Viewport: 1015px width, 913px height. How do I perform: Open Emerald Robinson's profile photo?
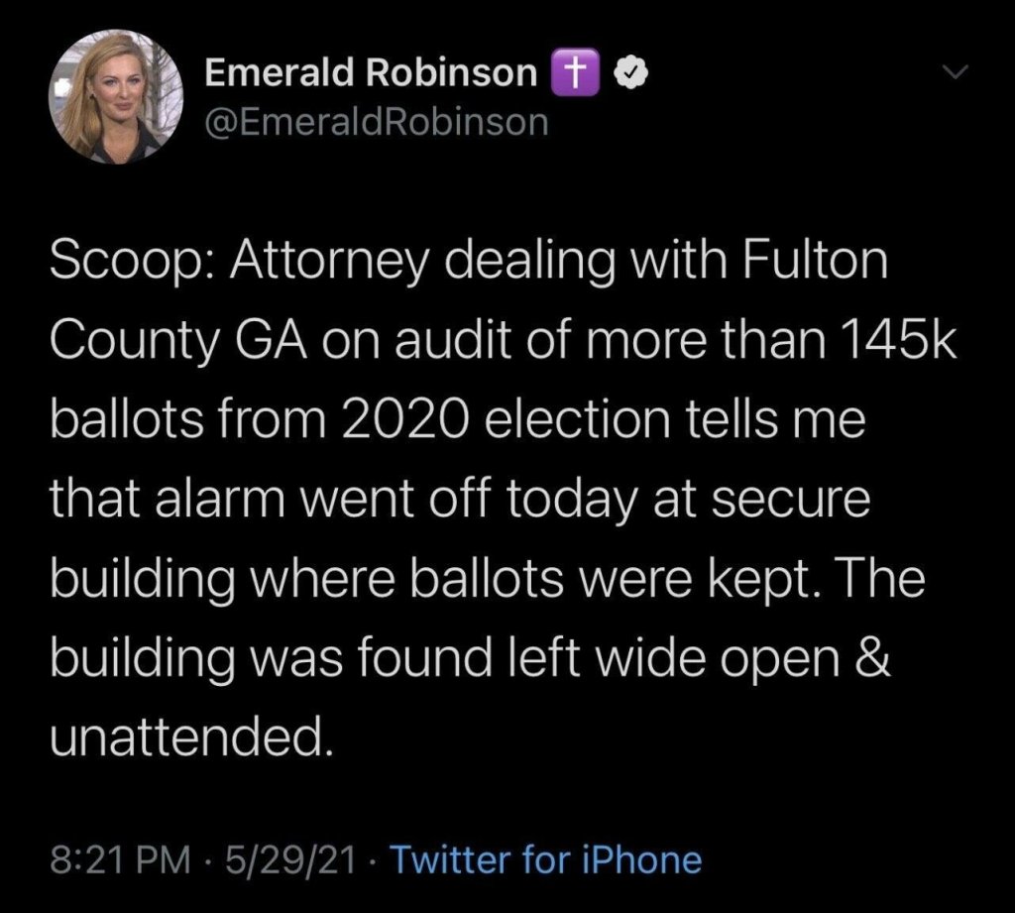click(x=117, y=98)
